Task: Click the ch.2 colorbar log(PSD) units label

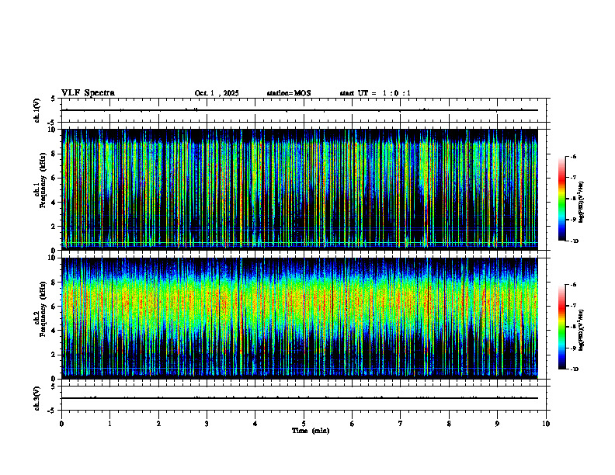Action: click(x=582, y=330)
